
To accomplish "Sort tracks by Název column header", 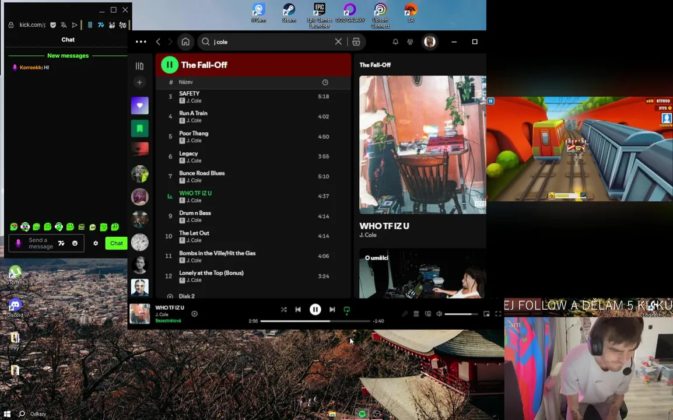I will (x=186, y=82).
